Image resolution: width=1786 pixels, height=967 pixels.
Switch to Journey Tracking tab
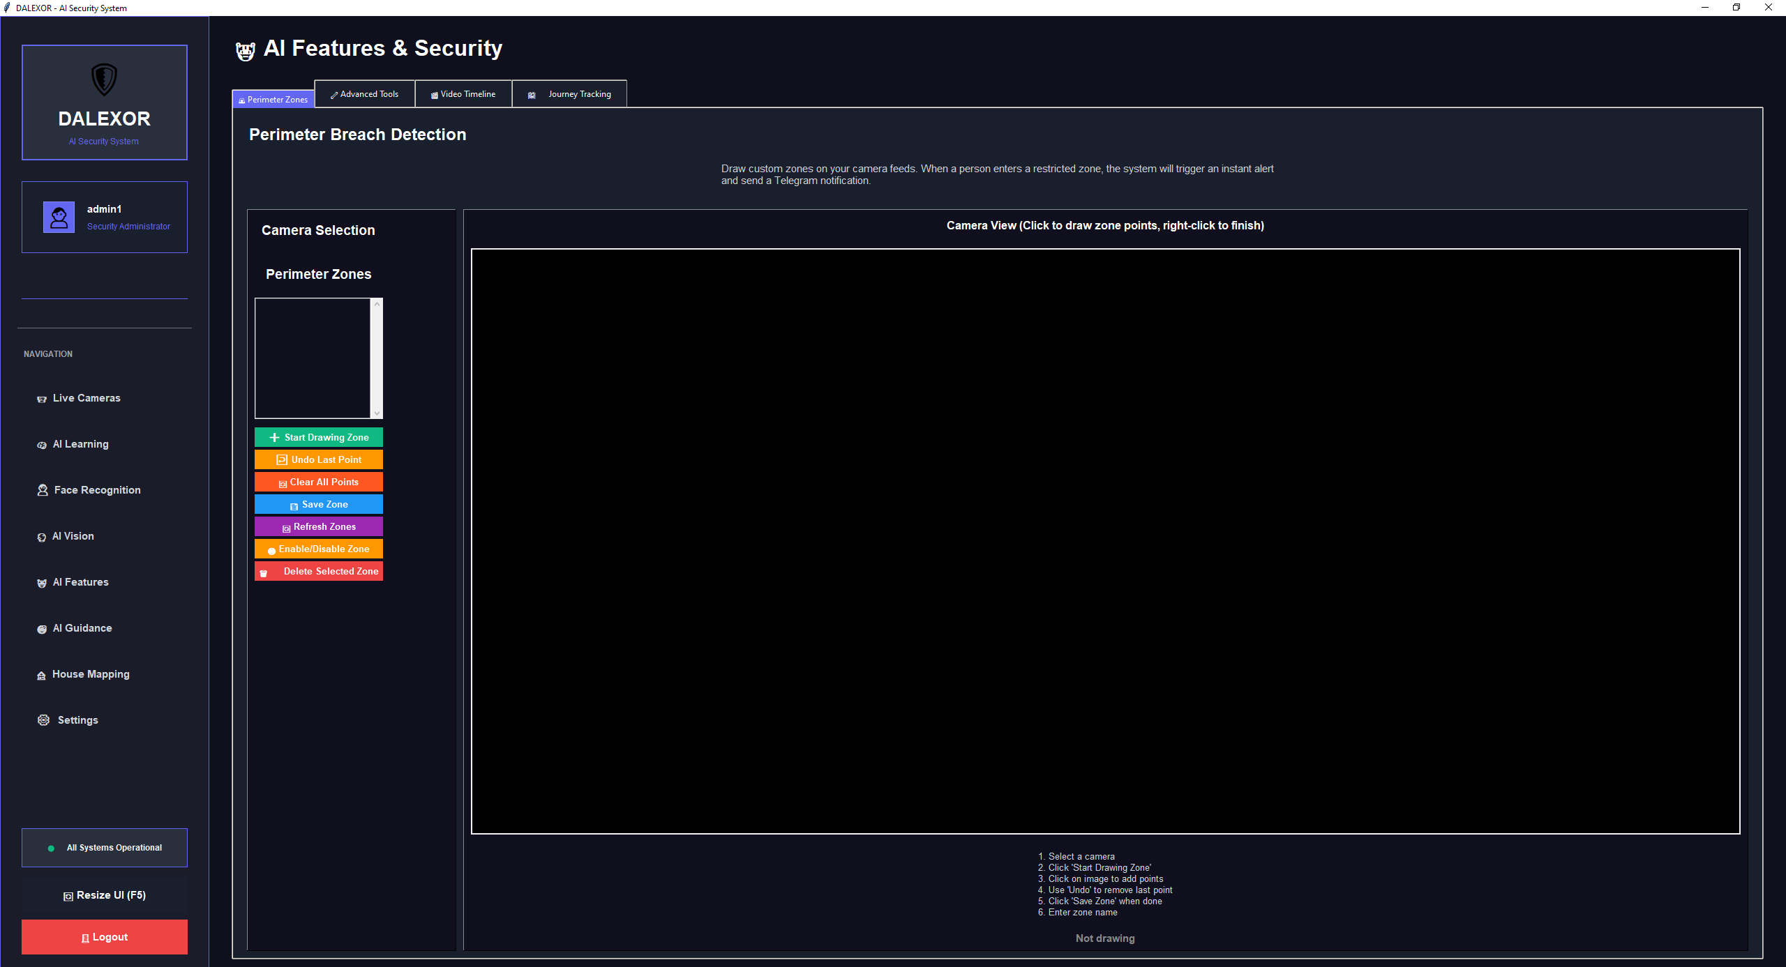pyautogui.click(x=569, y=93)
